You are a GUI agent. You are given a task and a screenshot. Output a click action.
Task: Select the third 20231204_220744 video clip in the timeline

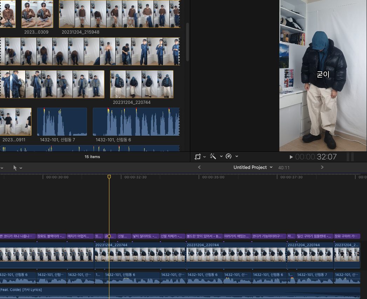click(x=310, y=255)
